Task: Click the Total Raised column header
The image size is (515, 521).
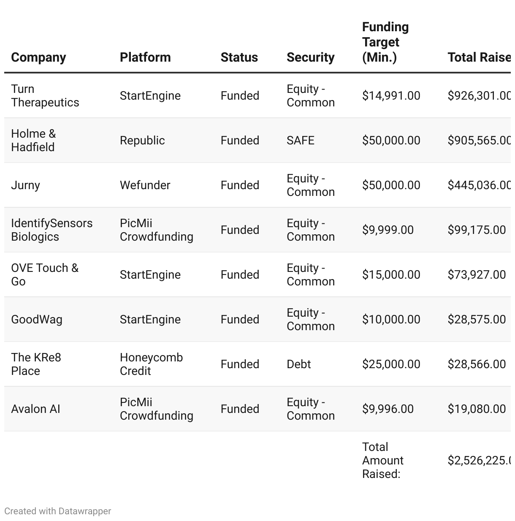Action: (x=479, y=57)
